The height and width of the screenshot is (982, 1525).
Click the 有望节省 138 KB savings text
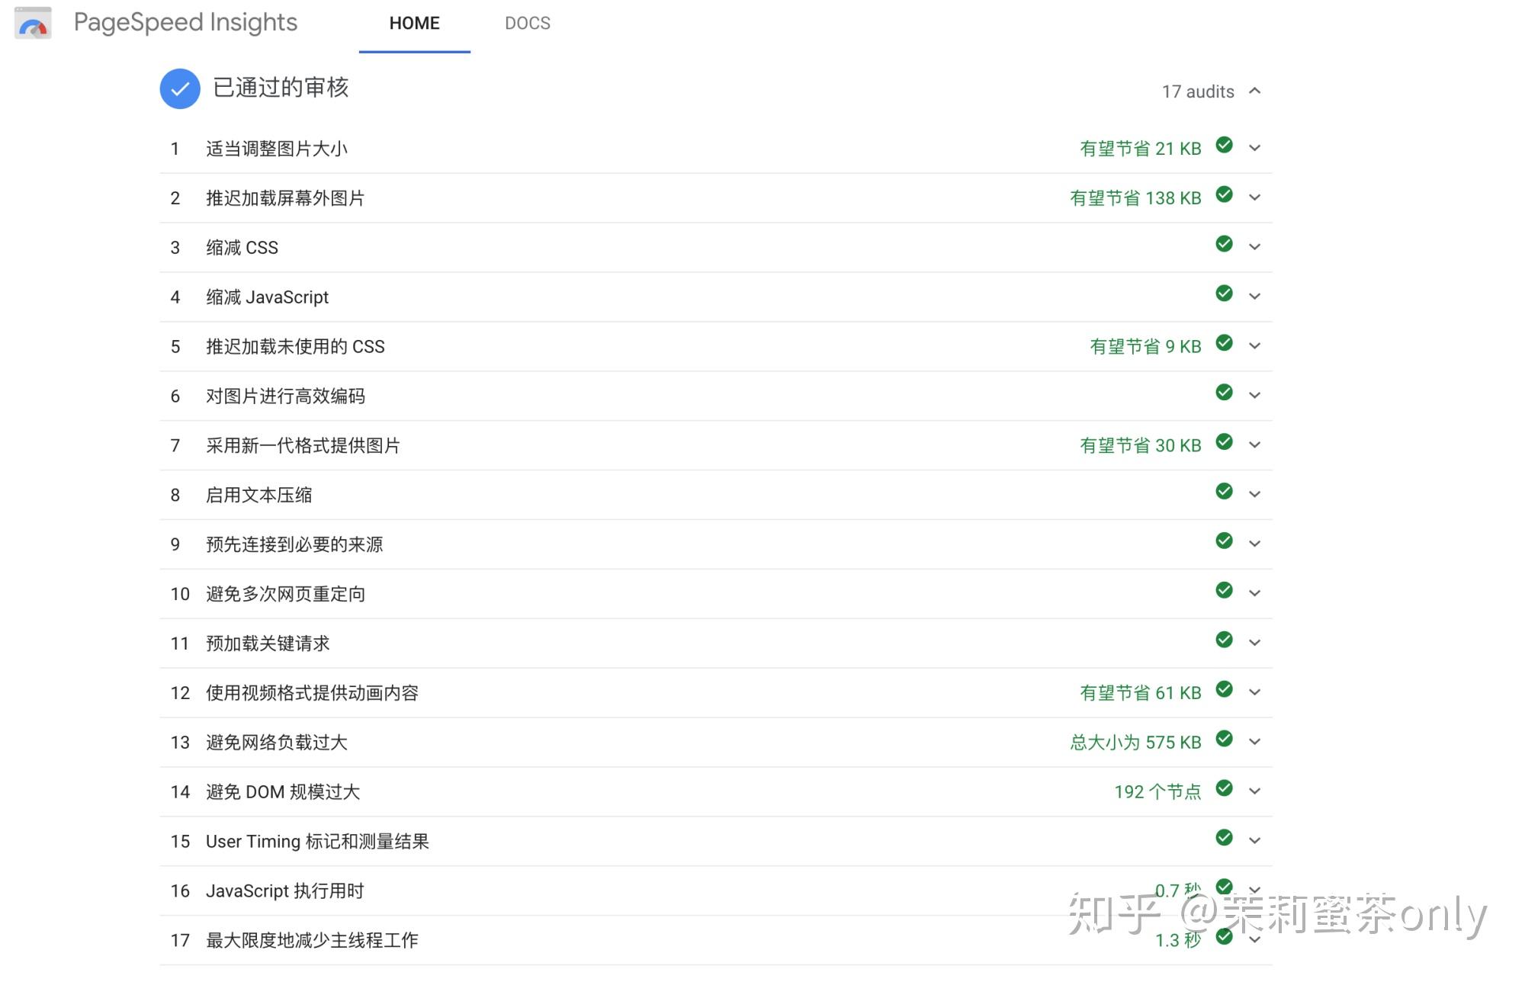1135,198
